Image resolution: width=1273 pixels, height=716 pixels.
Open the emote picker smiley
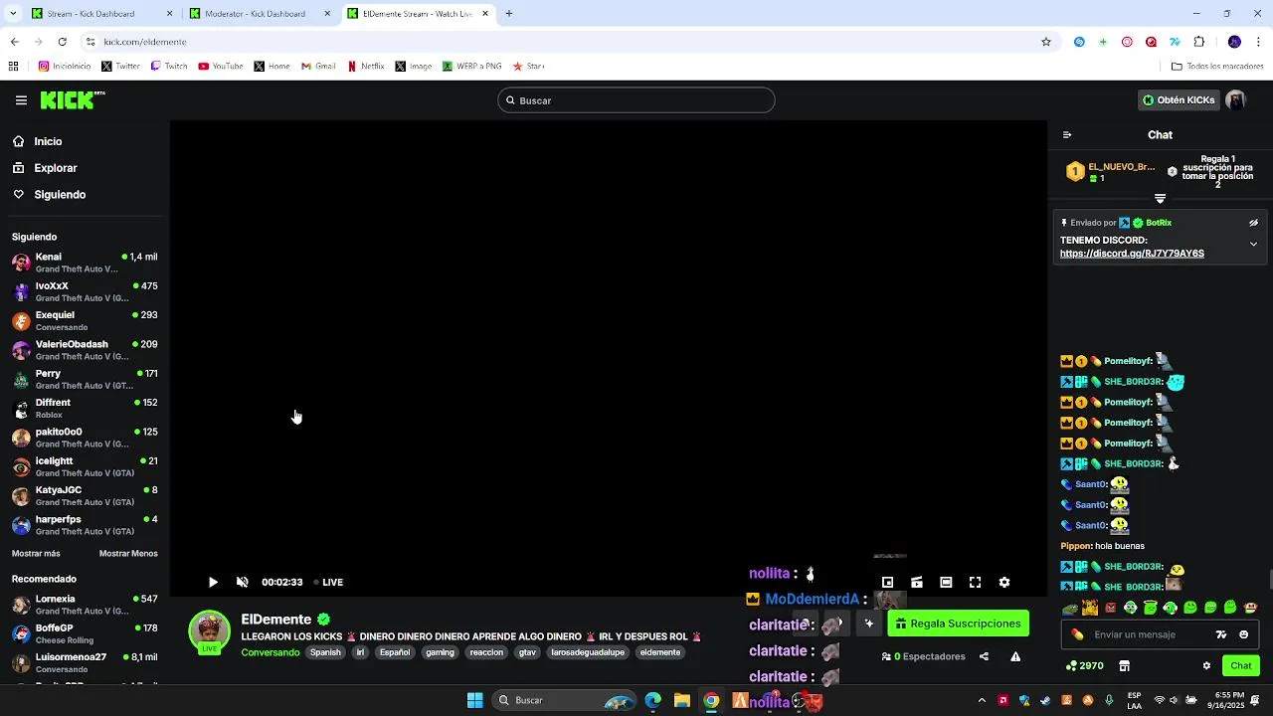[x=1243, y=634]
